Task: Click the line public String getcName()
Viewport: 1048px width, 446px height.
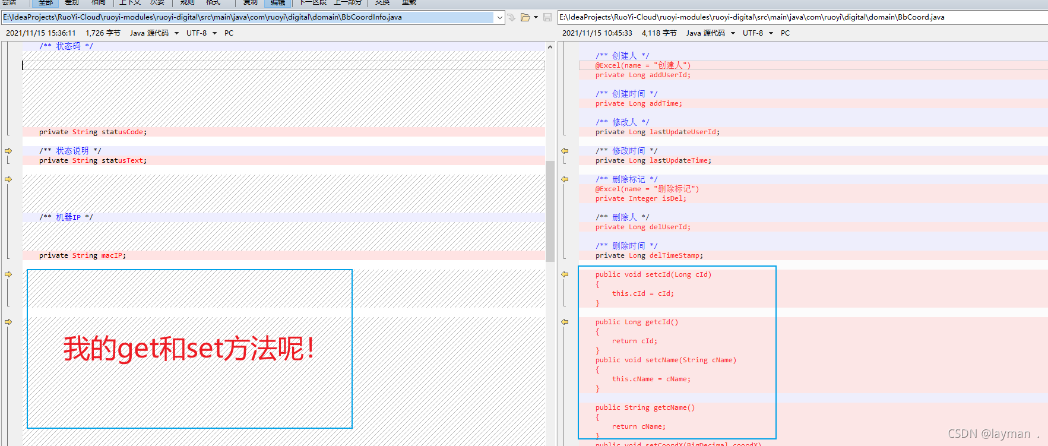Action: pos(645,407)
